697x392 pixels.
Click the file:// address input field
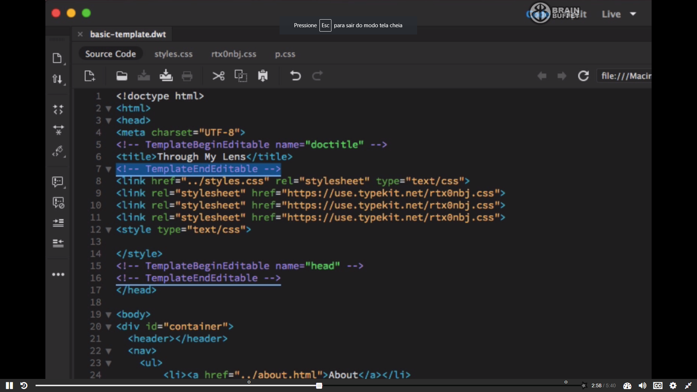click(x=625, y=76)
